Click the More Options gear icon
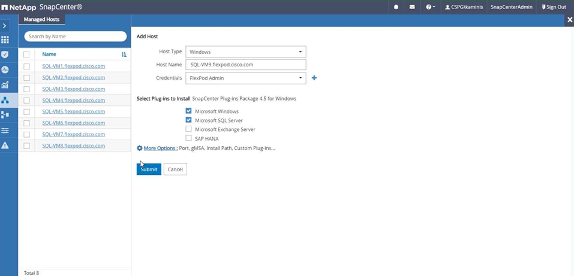 pyautogui.click(x=140, y=148)
